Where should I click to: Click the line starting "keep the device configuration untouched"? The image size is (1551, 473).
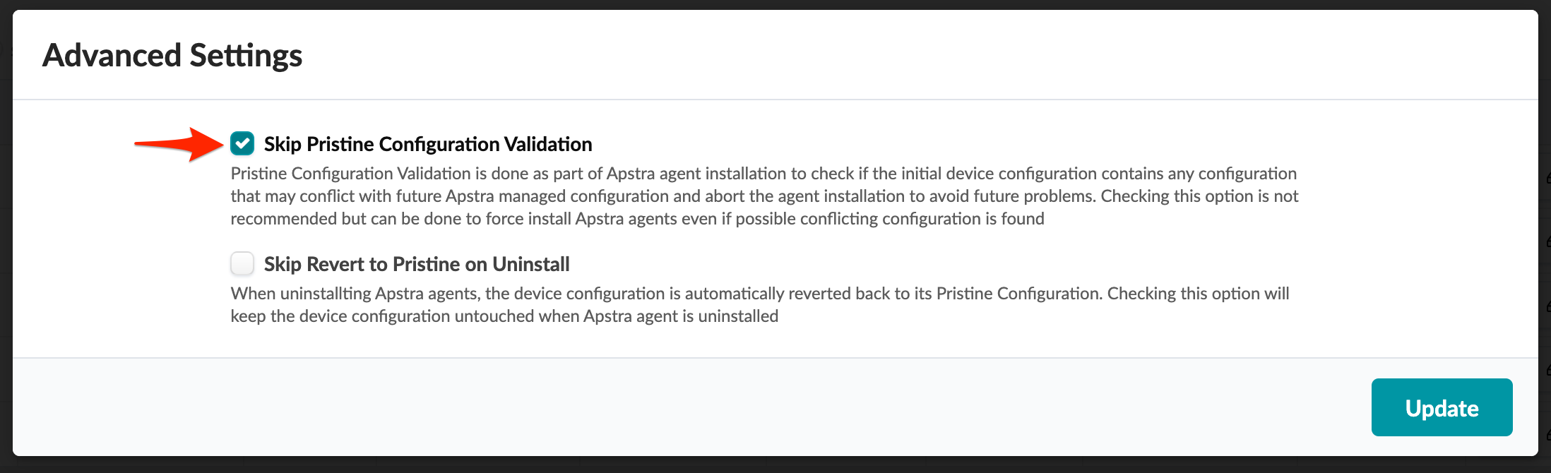click(x=504, y=316)
